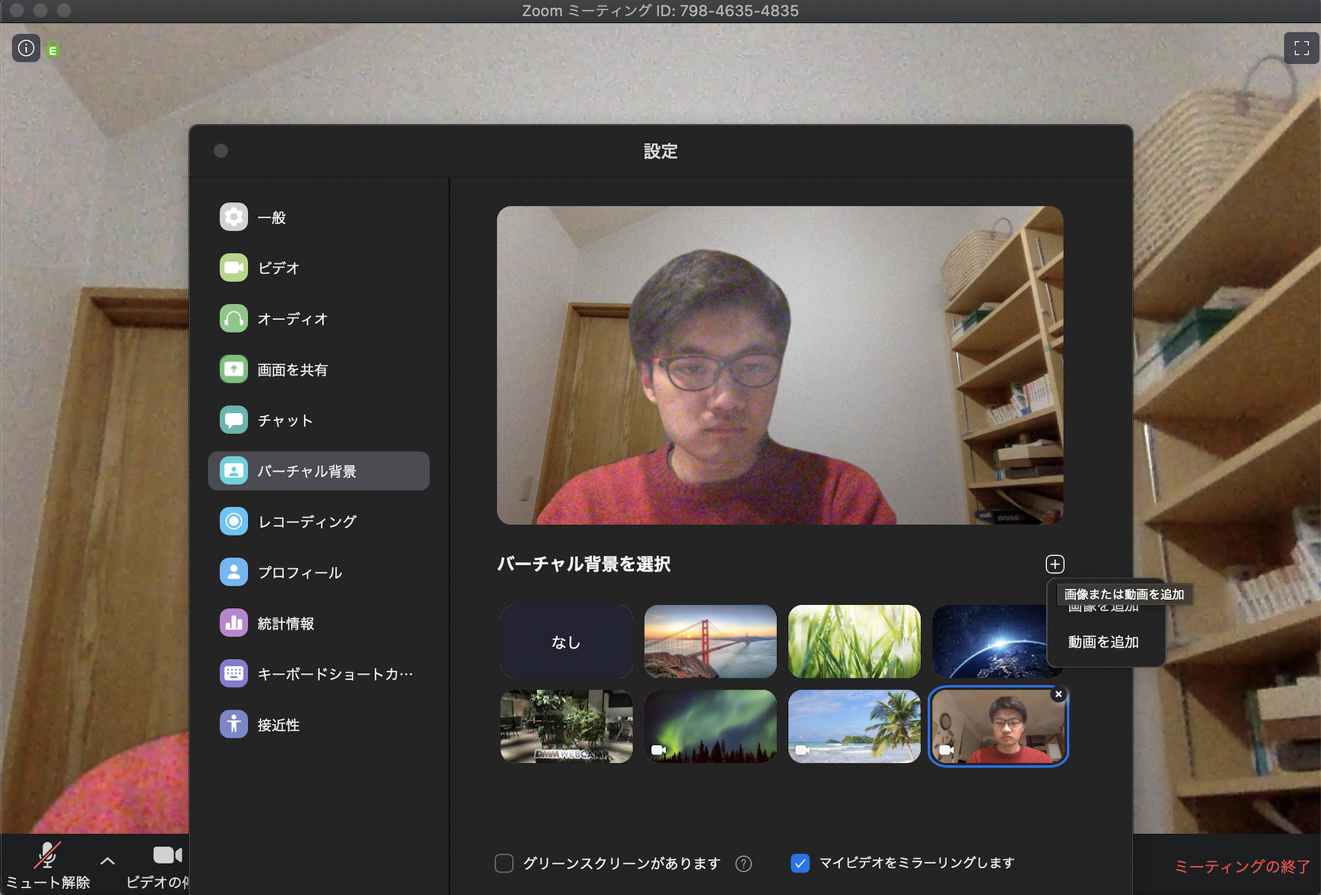Click the video camera toolbar button
1321x895 pixels.
click(157, 865)
